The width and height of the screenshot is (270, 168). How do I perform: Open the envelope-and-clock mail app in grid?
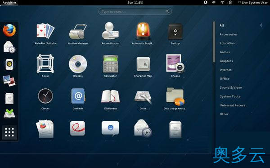[x=143, y=128]
